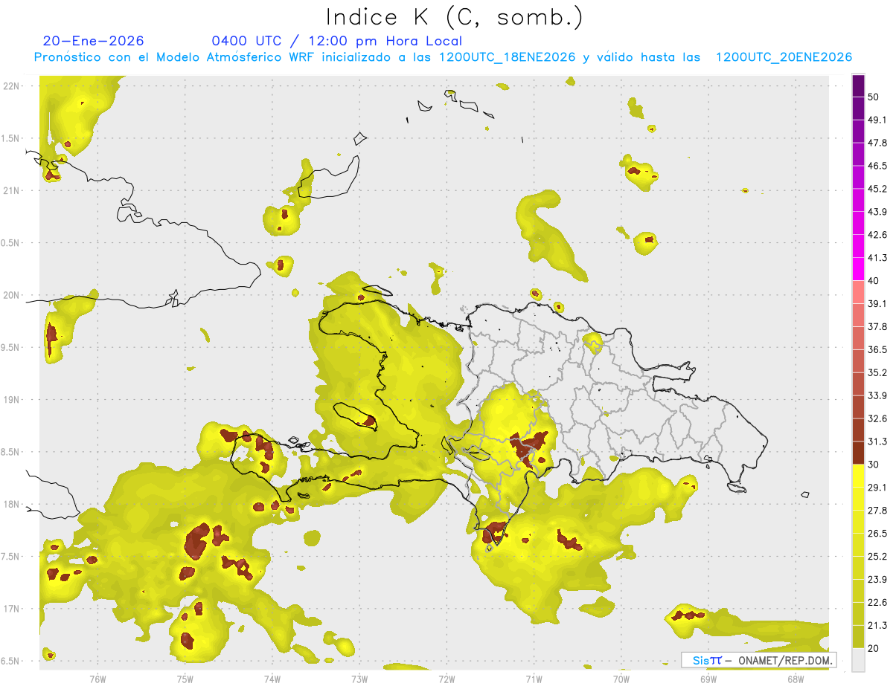The width and height of the screenshot is (893, 689).
Task: Click the legend value '32.6'
Action: [877, 418]
